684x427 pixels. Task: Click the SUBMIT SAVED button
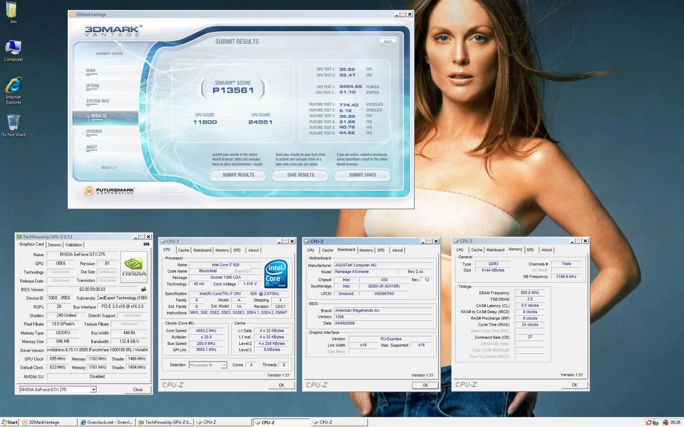click(x=362, y=175)
